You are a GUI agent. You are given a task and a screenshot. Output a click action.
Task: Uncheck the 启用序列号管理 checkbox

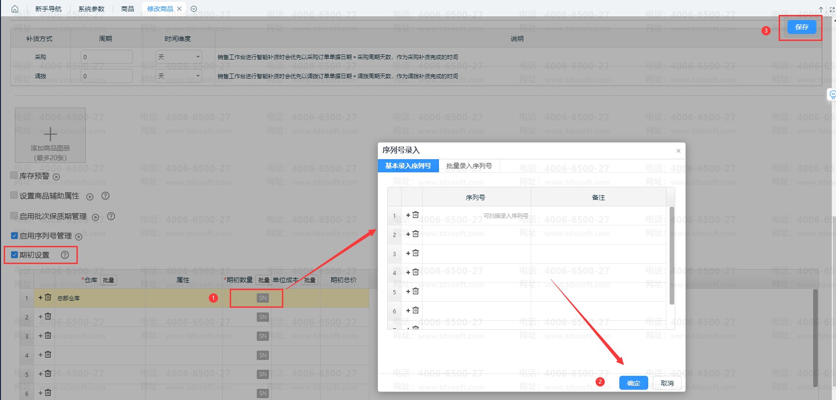[14, 236]
